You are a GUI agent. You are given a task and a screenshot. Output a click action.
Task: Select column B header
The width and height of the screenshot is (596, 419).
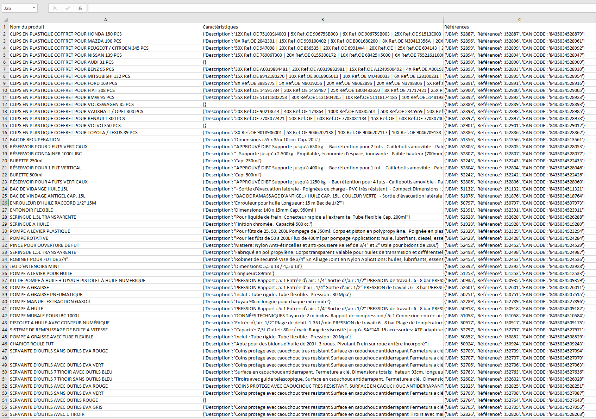point(322,20)
